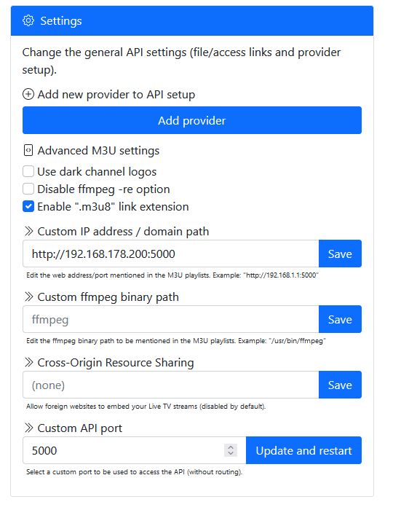Enable Use dark channel logos checkbox

pyautogui.click(x=28, y=171)
